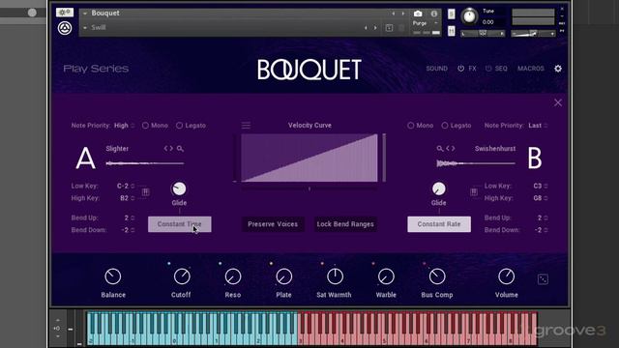Open the instrument info icon
The image size is (619, 348).
tap(434, 14)
